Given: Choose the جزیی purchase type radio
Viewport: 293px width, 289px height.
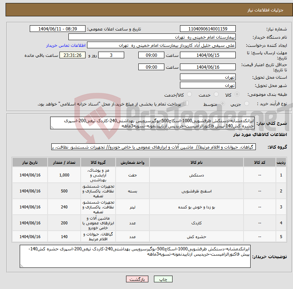Looking at the screenshot, I should tap(247, 103).
